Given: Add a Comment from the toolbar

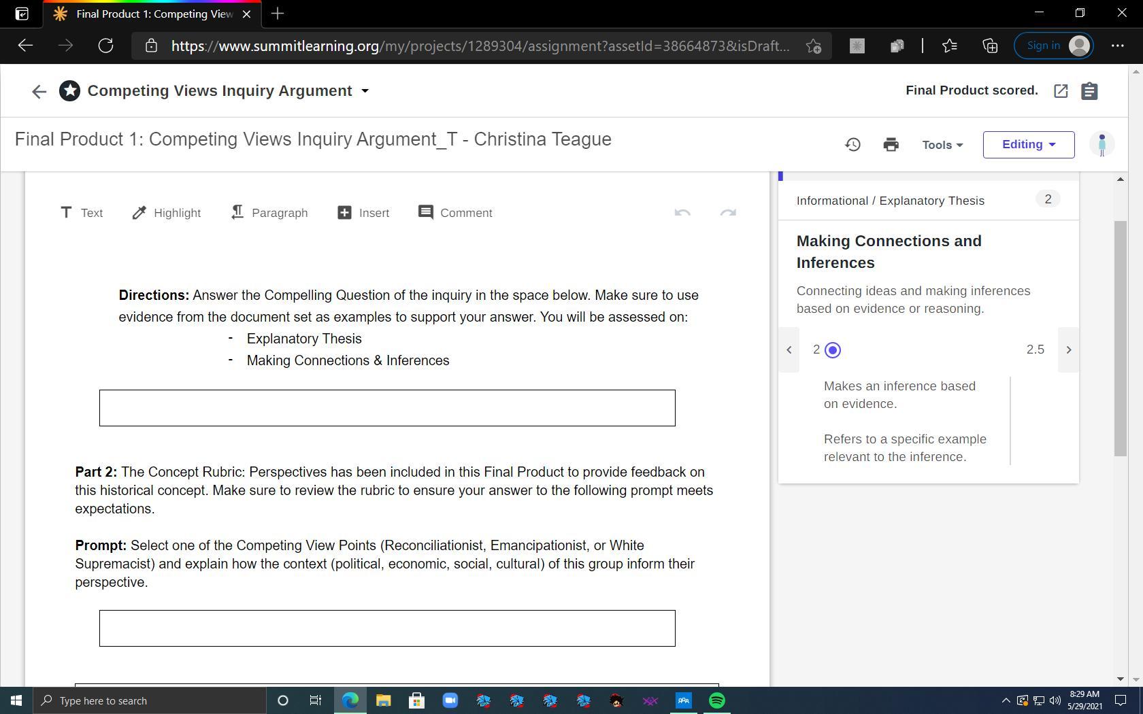Looking at the screenshot, I should click(455, 213).
